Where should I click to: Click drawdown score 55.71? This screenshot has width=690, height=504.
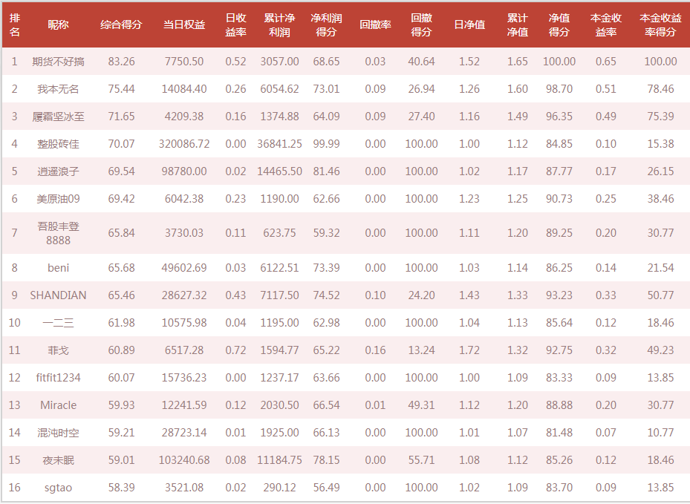(421, 460)
